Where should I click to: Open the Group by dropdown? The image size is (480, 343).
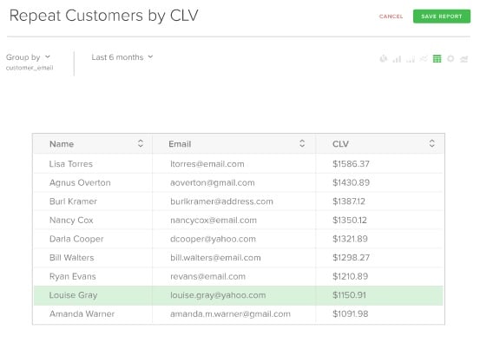point(28,57)
